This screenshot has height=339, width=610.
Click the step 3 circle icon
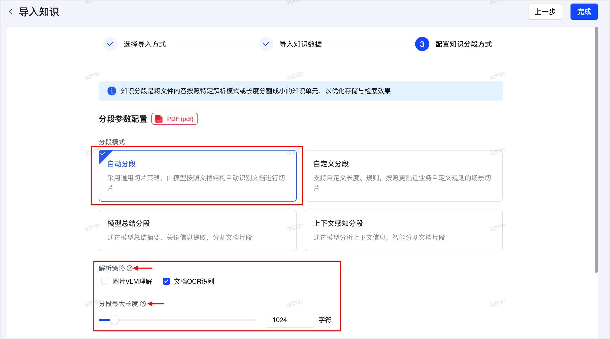422,44
